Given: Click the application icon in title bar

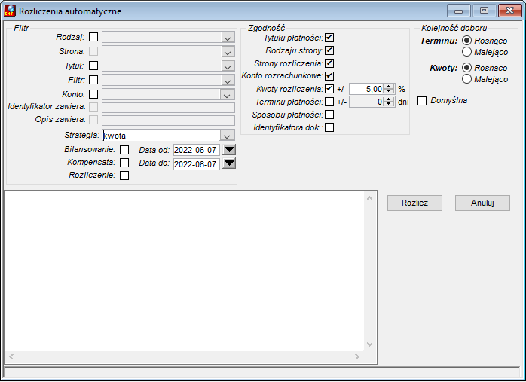Looking at the screenshot, I should click(9, 11).
